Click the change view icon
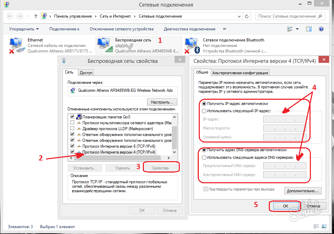 (290, 29)
